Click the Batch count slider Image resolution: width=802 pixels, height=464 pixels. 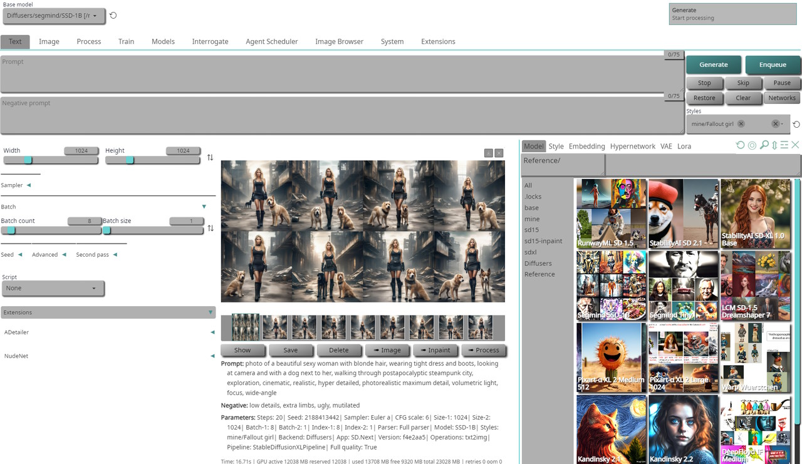tap(51, 230)
